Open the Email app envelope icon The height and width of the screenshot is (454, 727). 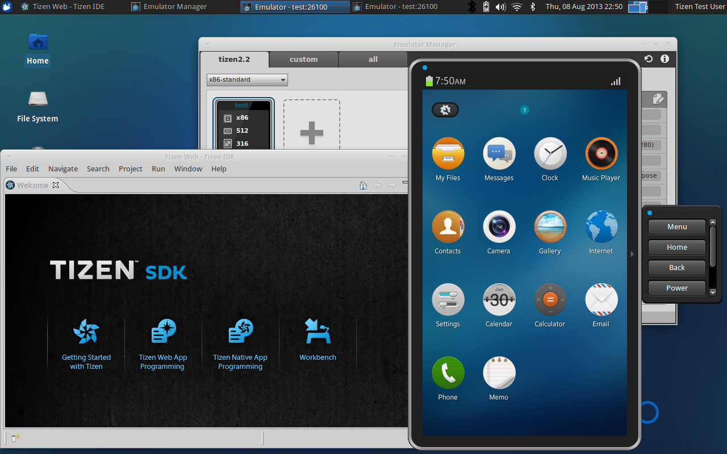[x=601, y=300]
